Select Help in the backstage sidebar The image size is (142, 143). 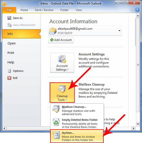pyautogui.click(x=11, y=62)
